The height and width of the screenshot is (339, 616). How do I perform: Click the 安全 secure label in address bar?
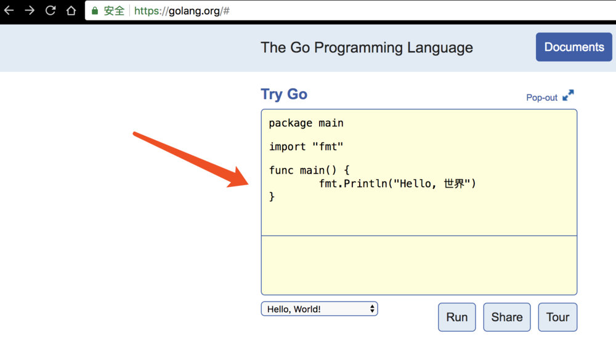click(115, 10)
